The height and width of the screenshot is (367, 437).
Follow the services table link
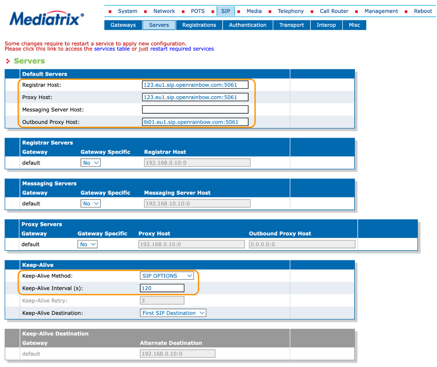point(112,49)
